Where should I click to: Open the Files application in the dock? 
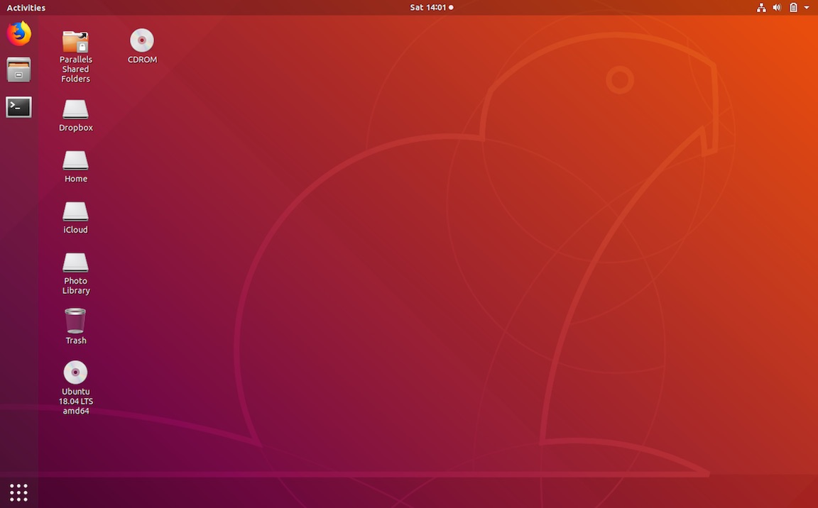click(x=18, y=70)
